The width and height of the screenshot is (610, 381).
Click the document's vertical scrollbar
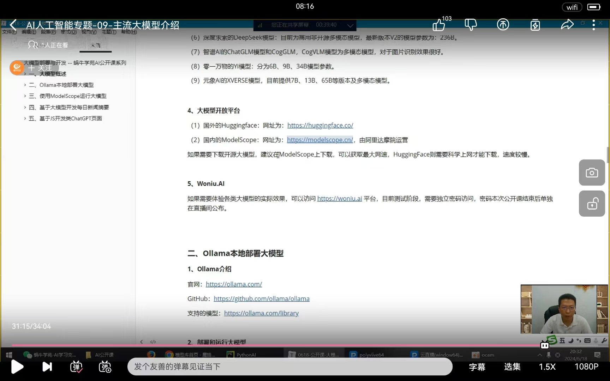[608, 155]
